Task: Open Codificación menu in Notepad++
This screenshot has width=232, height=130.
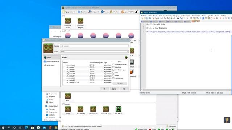Action: click(167, 16)
